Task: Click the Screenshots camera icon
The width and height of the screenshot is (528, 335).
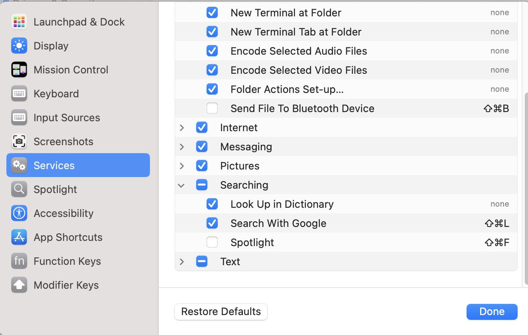Action: [x=19, y=142]
